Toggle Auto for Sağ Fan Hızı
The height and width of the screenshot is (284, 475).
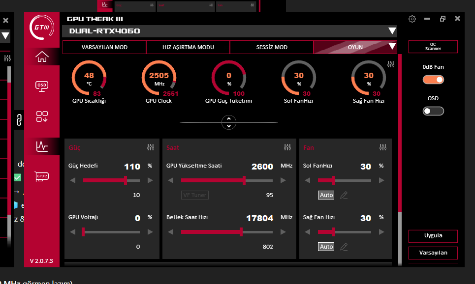pos(326,247)
